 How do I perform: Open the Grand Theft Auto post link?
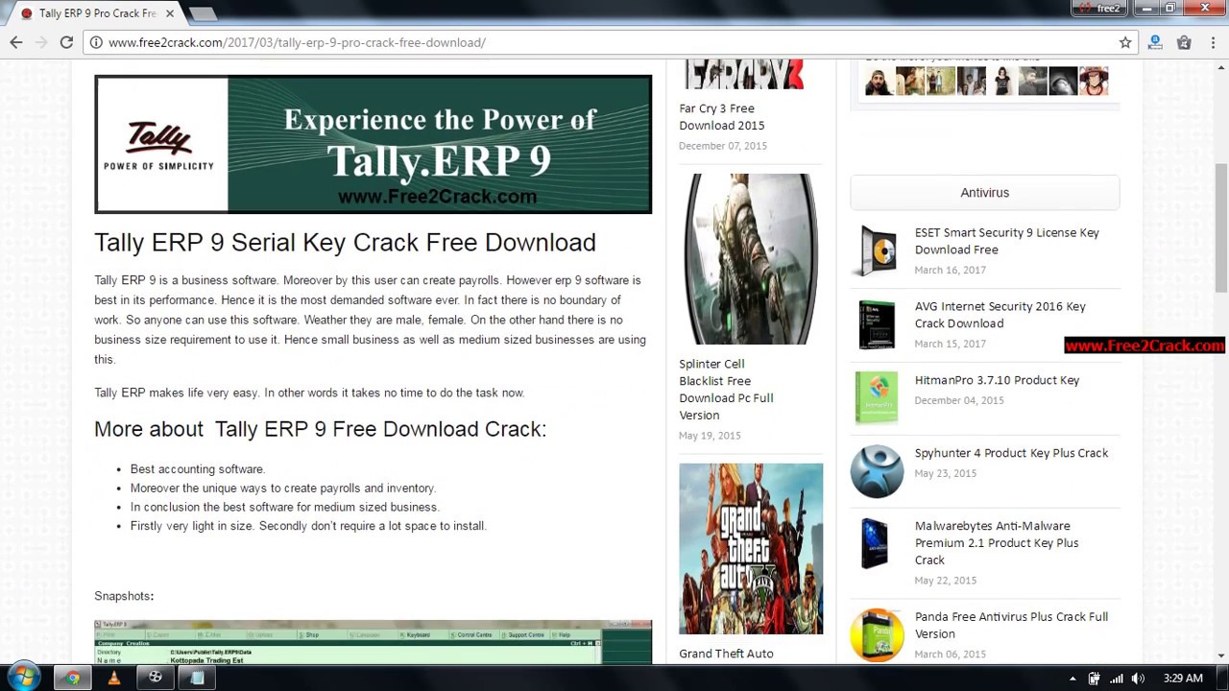[726, 654]
